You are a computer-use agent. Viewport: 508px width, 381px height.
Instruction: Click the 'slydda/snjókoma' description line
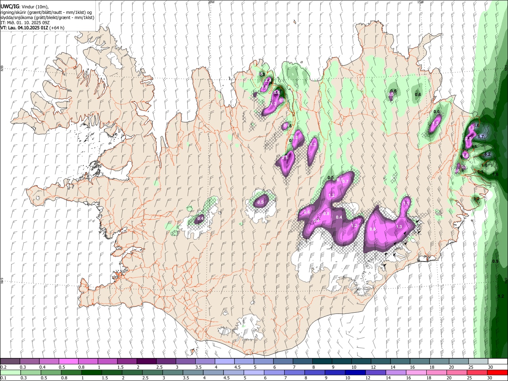[47, 17]
